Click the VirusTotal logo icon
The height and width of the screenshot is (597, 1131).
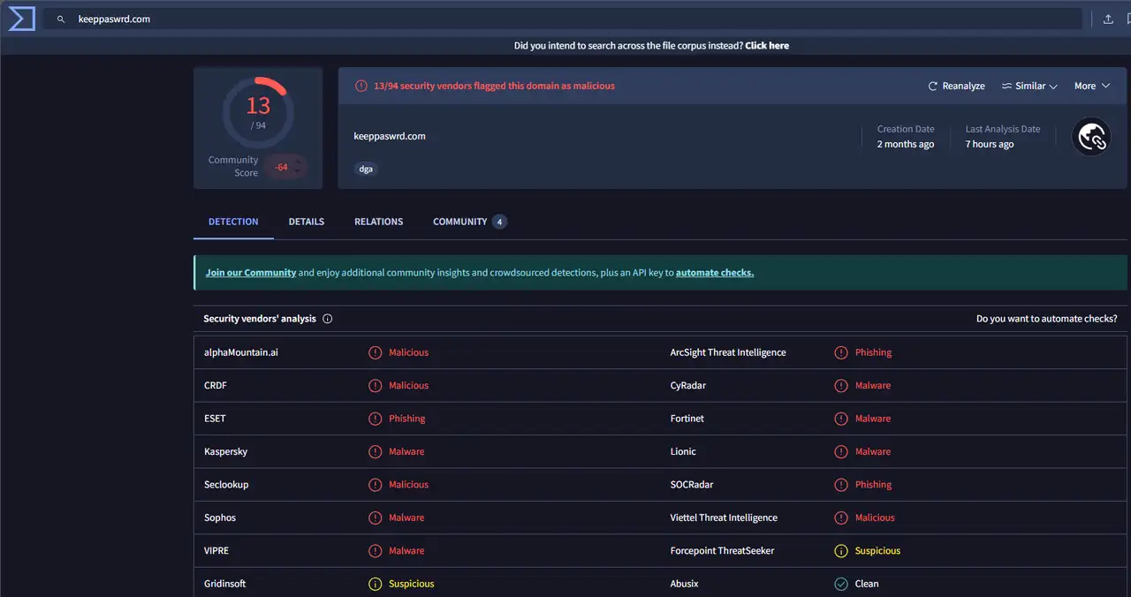point(21,19)
